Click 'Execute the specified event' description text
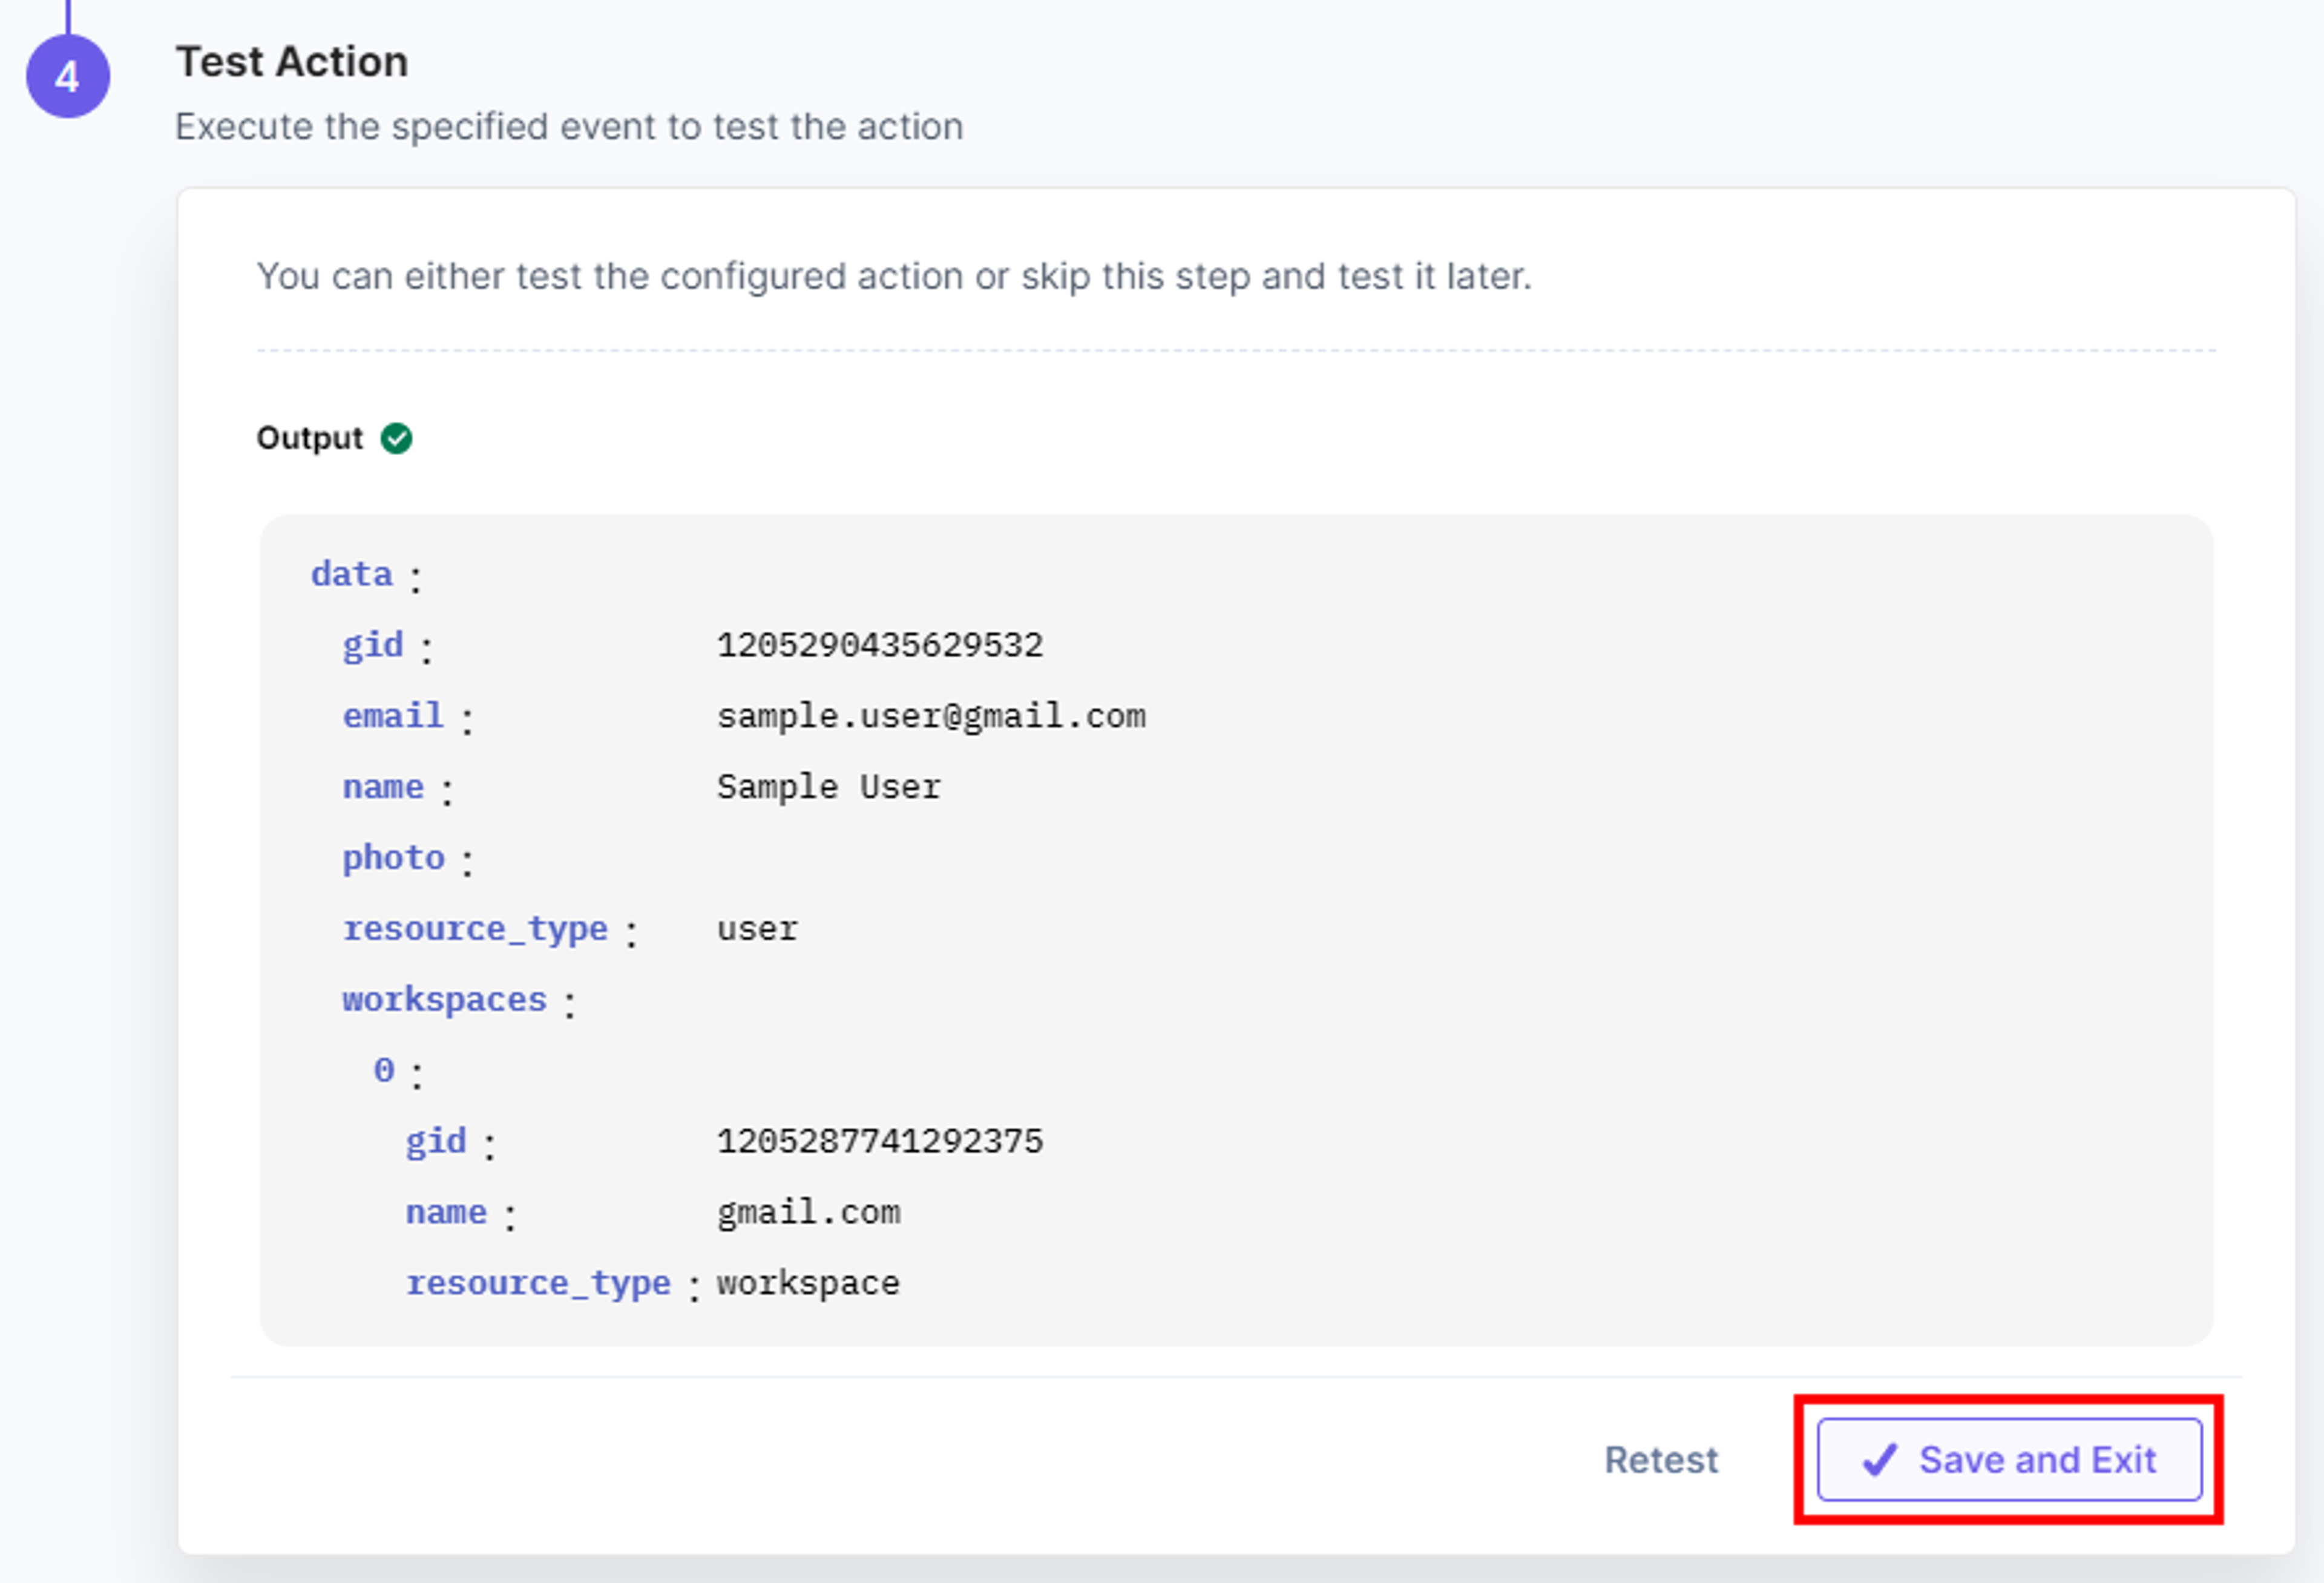This screenshot has width=2324, height=1583. coord(570,127)
